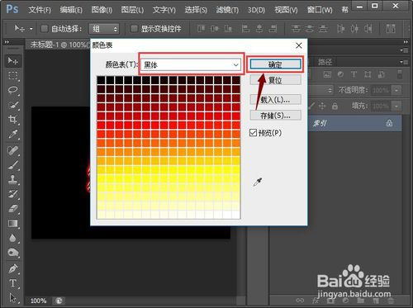Select the Eraser tool
413x308 pixels.
12,209
